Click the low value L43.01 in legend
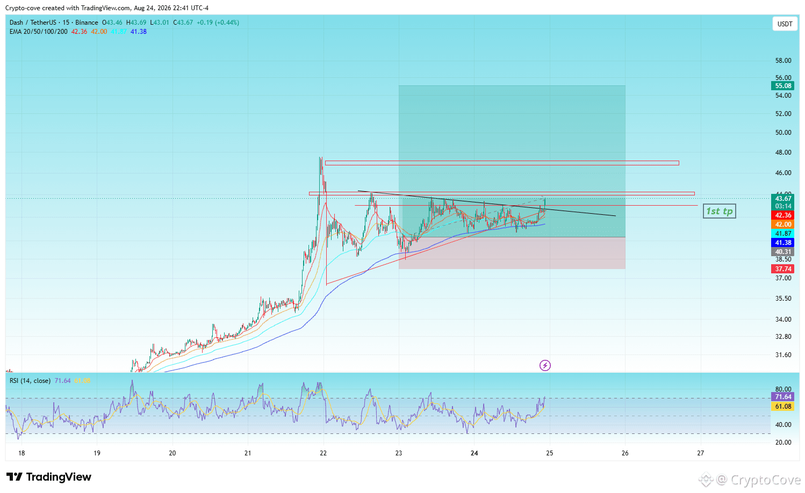The height and width of the screenshot is (493, 805). 160,23
